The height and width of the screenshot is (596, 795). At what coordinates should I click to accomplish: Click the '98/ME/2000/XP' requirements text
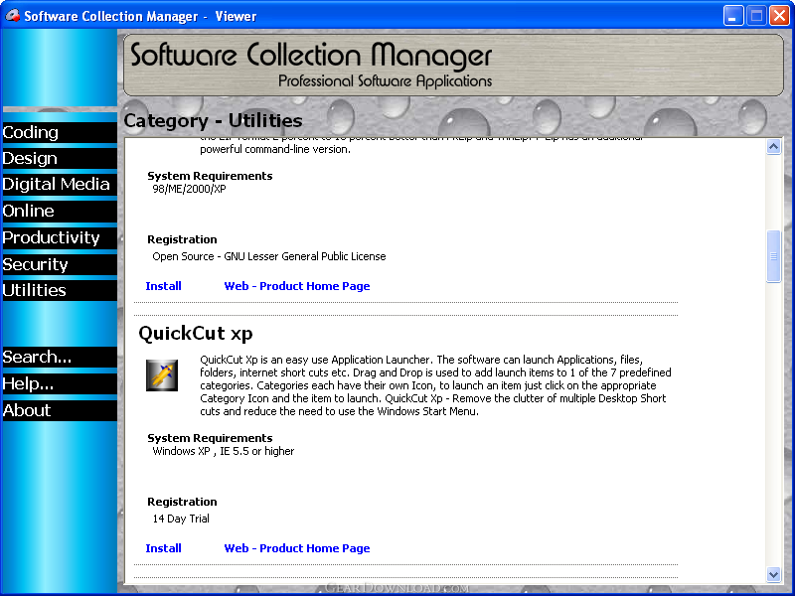coord(189,189)
